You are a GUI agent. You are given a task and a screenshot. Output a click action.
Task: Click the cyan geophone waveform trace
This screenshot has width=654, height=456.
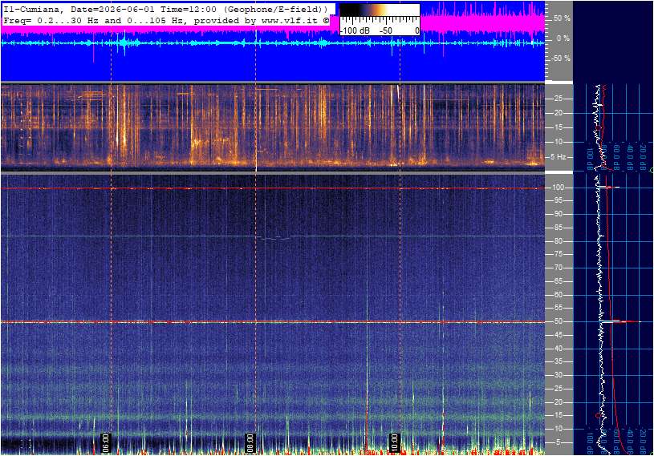click(273, 42)
